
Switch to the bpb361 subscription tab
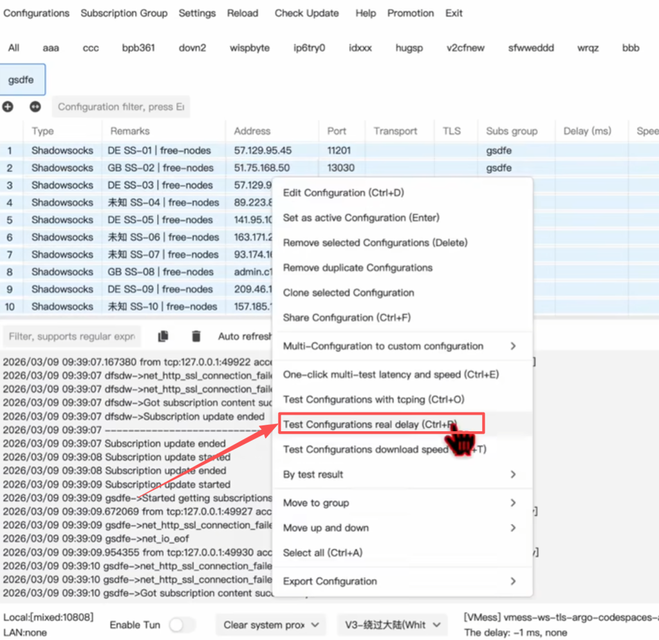tap(138, 48)
